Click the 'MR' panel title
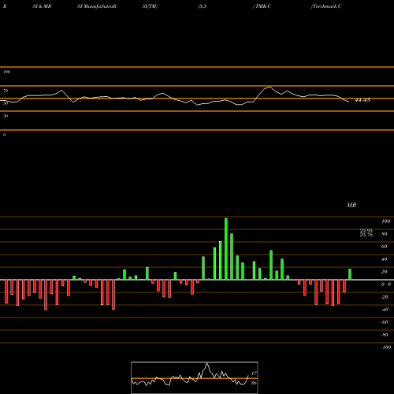 [351, 205]
